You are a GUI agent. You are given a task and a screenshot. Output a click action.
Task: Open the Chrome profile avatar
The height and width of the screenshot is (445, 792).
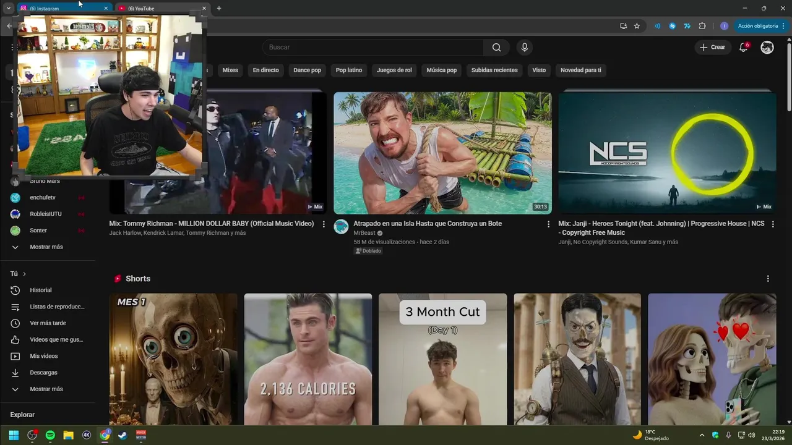[724, 26]
